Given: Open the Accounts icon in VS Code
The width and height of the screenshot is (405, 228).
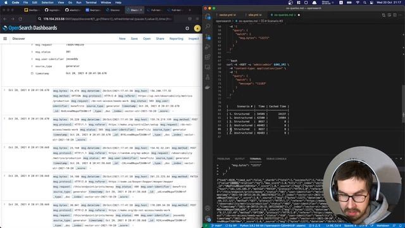Looking at the screenshot, I should [x=208, y=208].
